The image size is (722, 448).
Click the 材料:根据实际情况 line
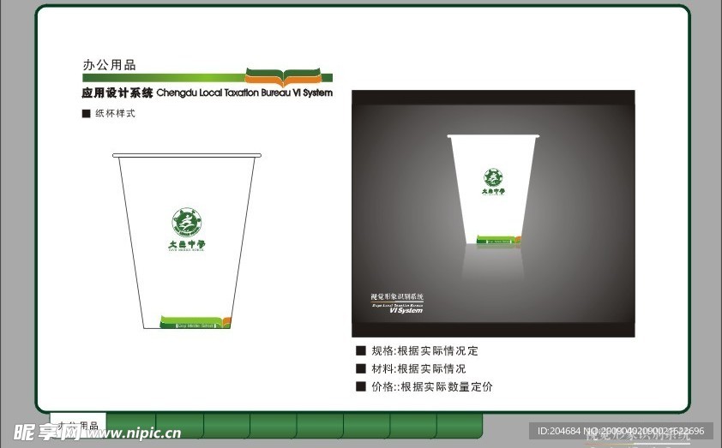coord(418,369)
